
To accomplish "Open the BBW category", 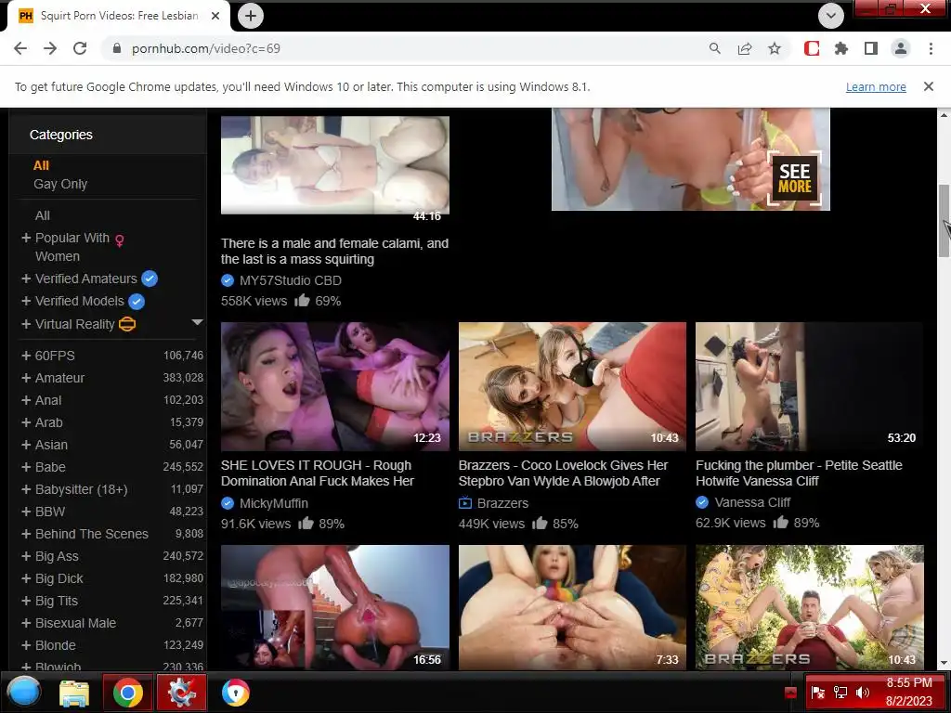I will 50,512.
